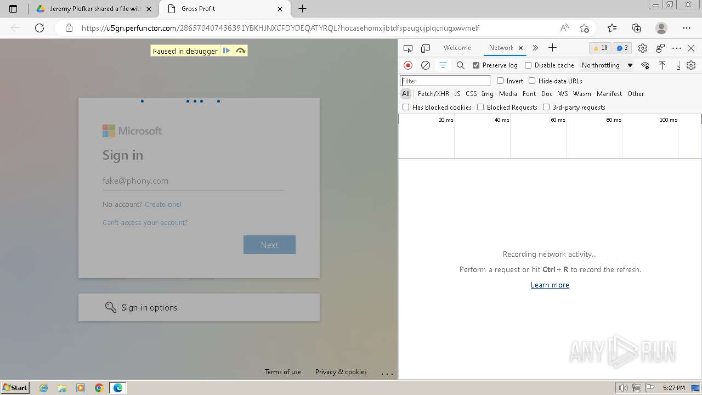Image resolution: width=702 pixels, height=395 pixels.
Task: Step over next function call in overlay
Action: (240, 51)
